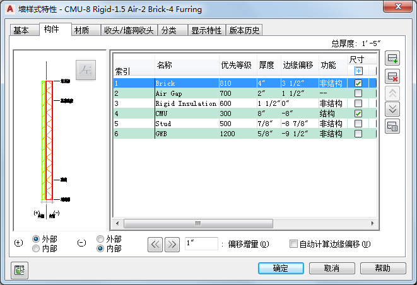Click the preview toggle icon above the wall diagram
The height and width of the screenshot is (285, 417).
tap(86, 70)
